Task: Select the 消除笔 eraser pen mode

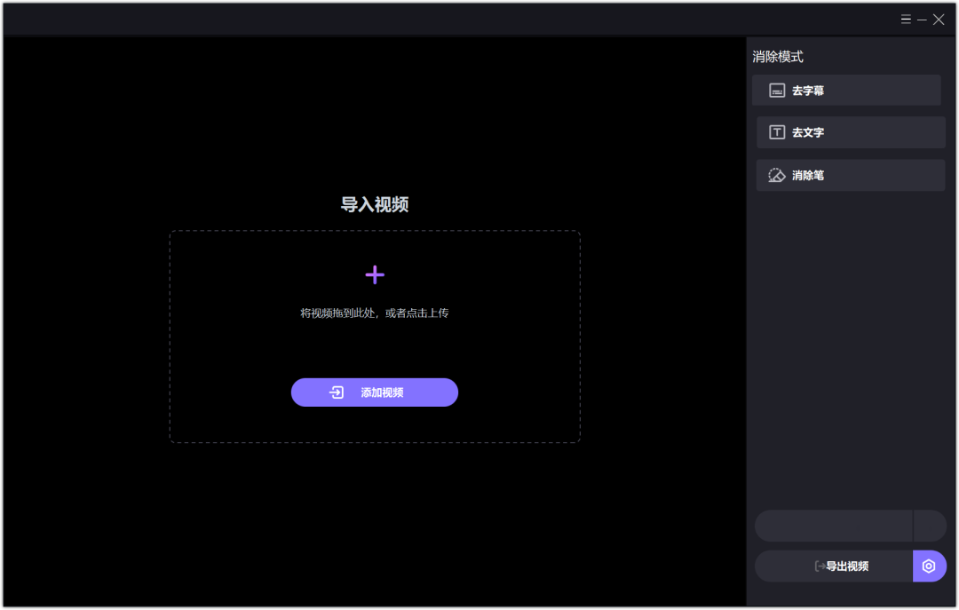Action: [851, 176]
